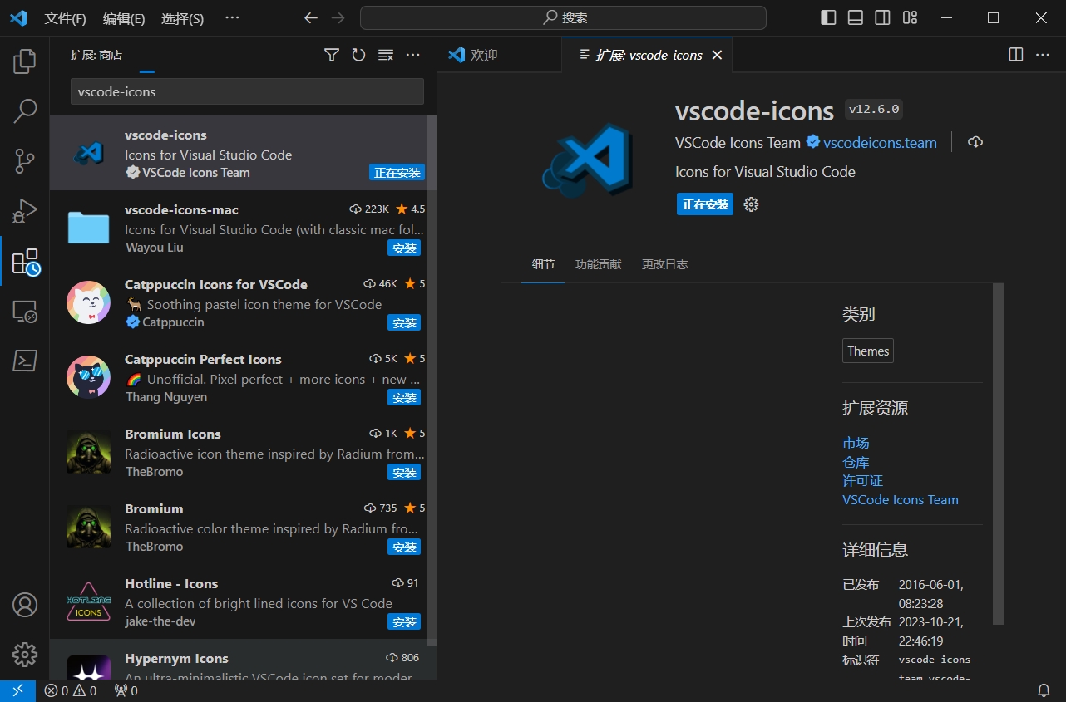Click the version badge v12.6.0

(x=874, y=110)
